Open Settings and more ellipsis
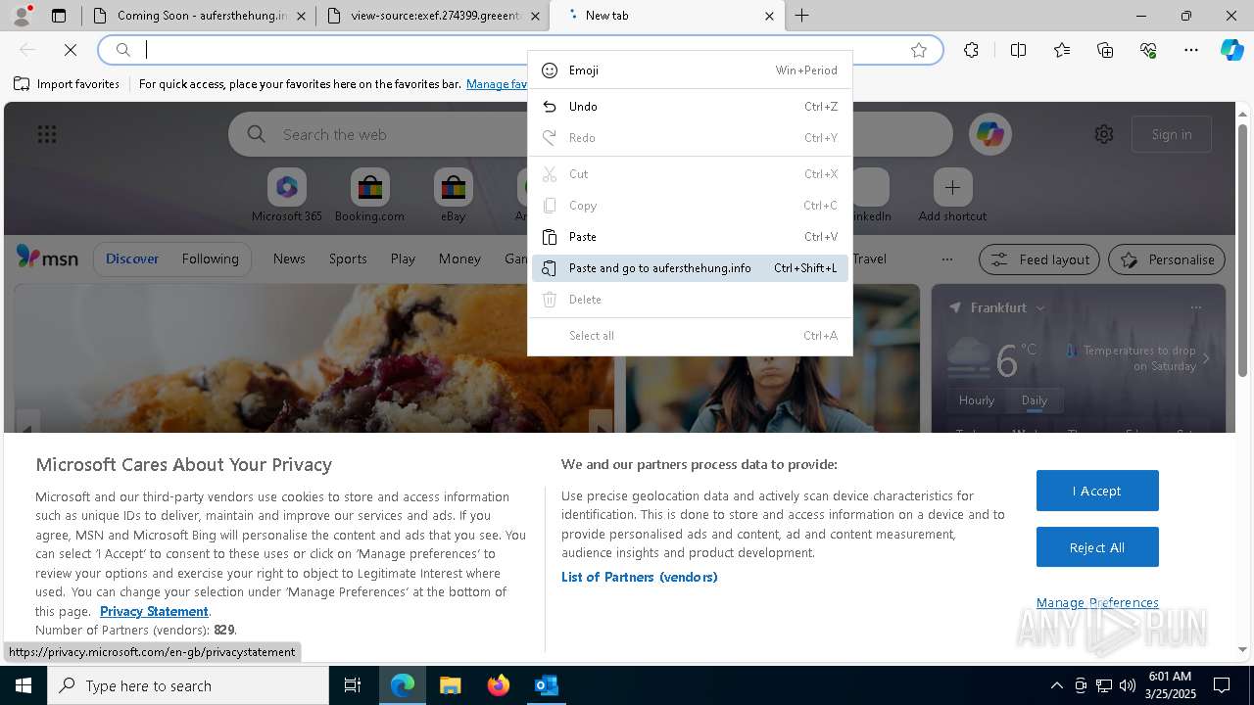The image size is (1254, 705). tap(1191, 50)
